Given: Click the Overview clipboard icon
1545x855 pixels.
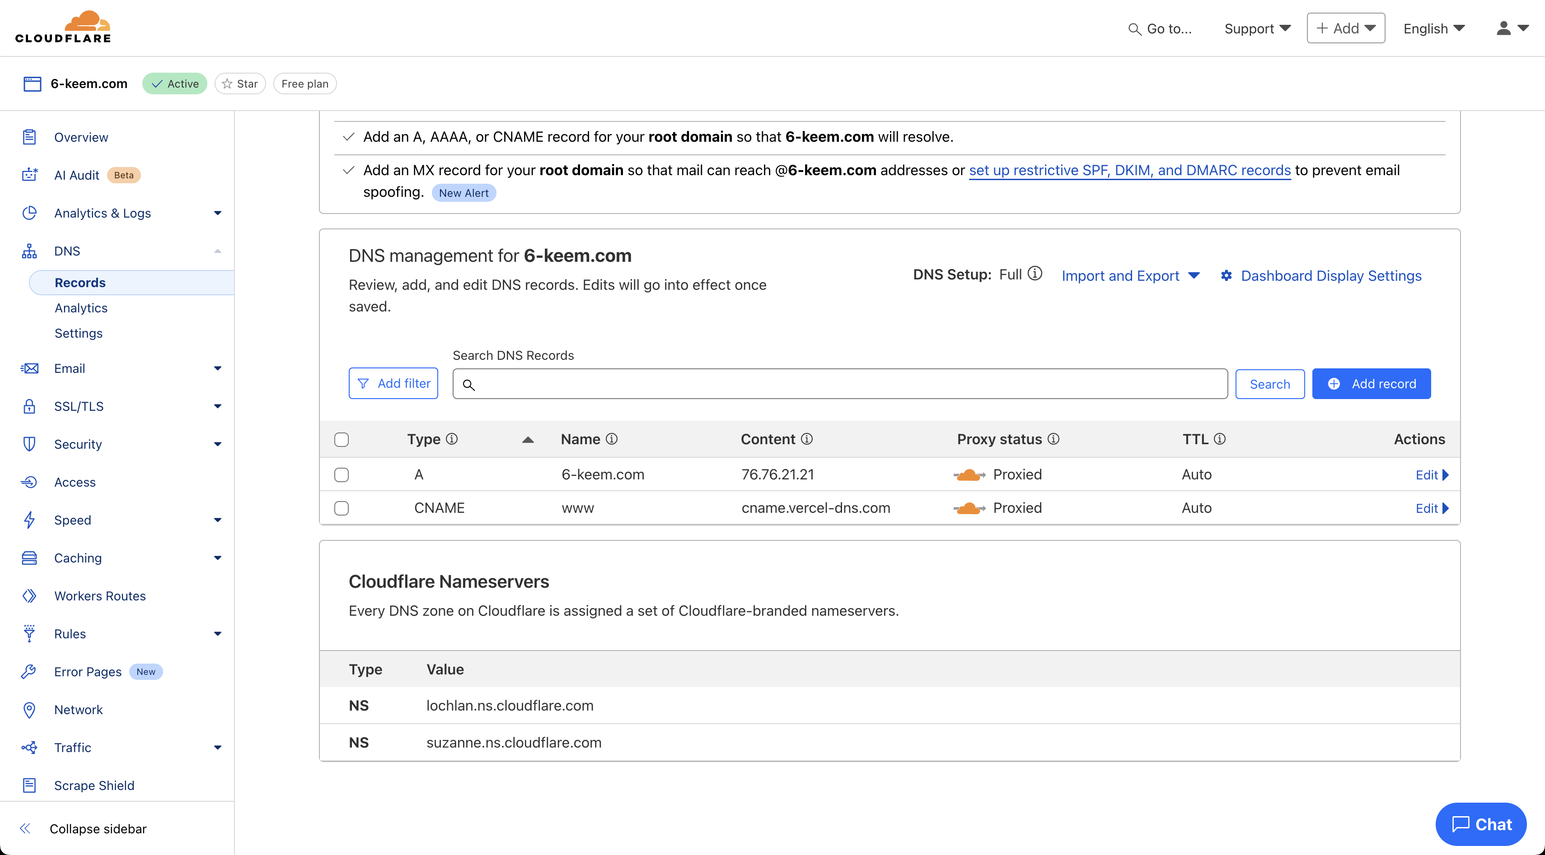Looking at the screenshot, I should [x=29, y=137].
